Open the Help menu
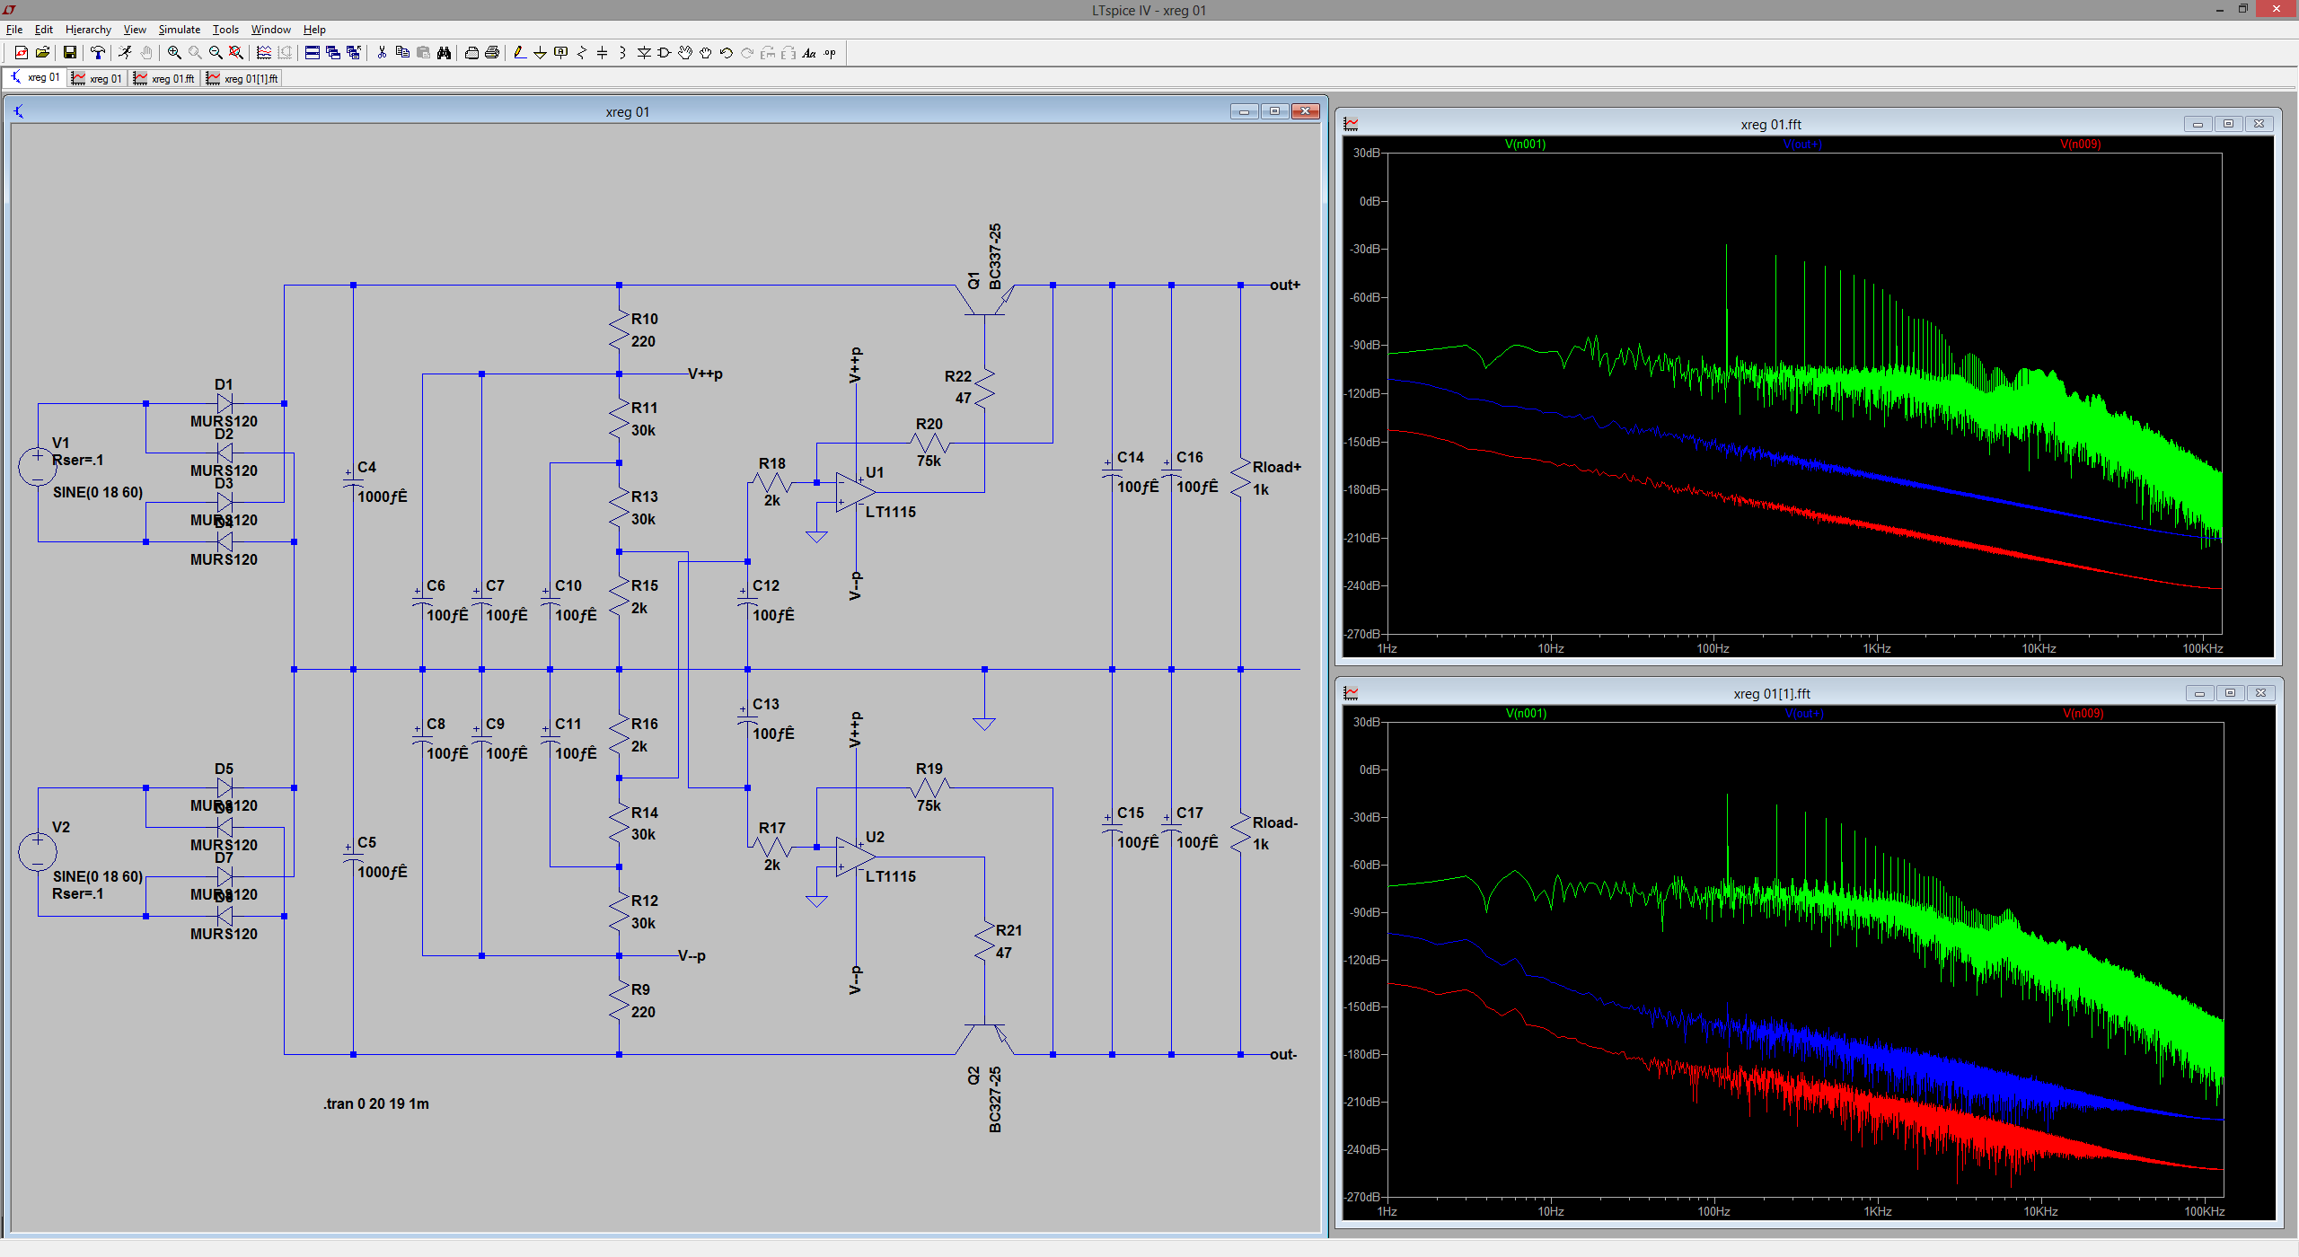Image resolution: width=2299 pixels, height=1257 pixels. [314, 30]
